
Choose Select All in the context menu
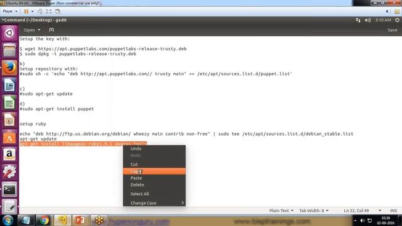pos(155,194)
